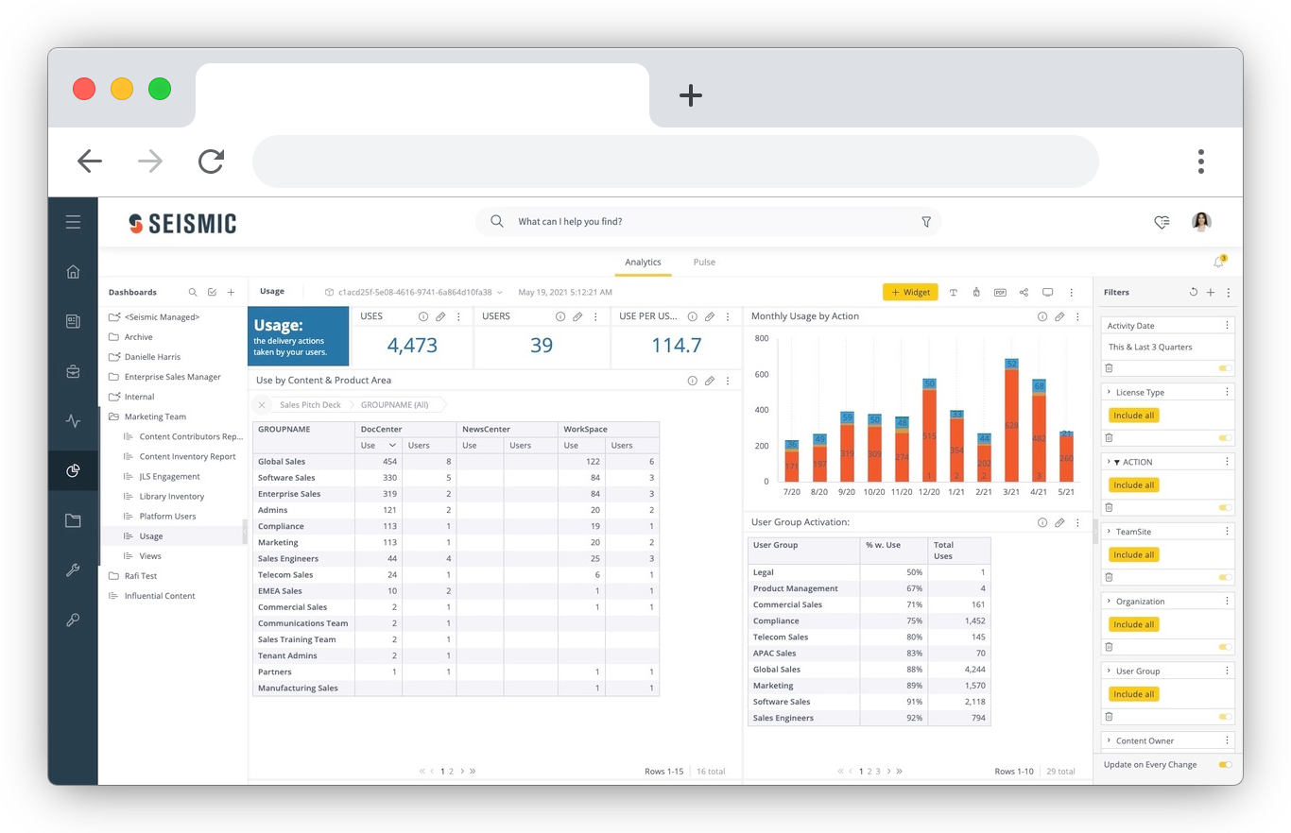Reset filters with the circular arrow icon
The width and height of the screenshot is (1291, 833).
coord(1194,293)
